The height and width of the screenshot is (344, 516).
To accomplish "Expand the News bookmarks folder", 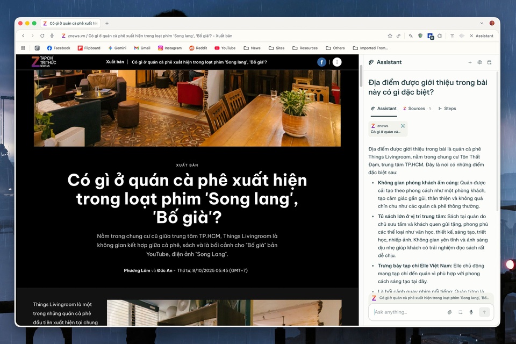I will [x=252, y=48].
